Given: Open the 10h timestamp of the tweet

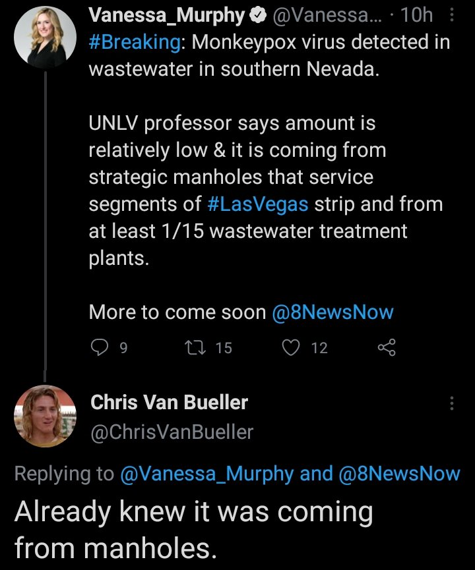Looking at the screenshot, I should click(x=416, y=14).
